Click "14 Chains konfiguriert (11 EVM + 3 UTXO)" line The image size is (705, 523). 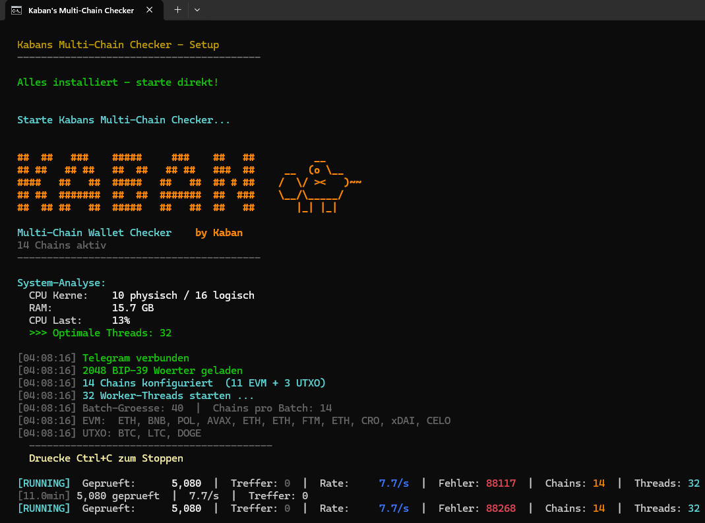(204, 384)
